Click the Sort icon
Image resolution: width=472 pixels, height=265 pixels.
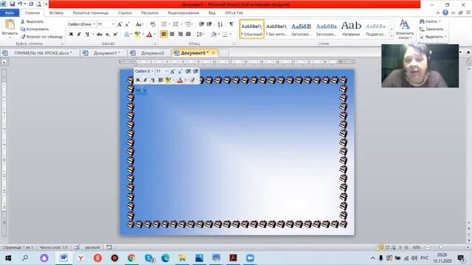[220, 24]
